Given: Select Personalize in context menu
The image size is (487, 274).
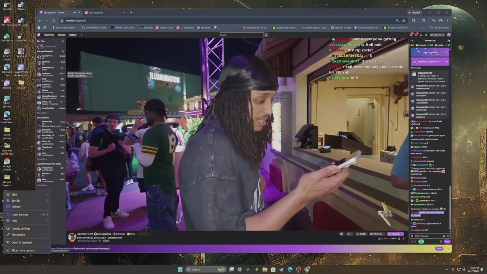Looking at the screenshot, I should (27, 235).
